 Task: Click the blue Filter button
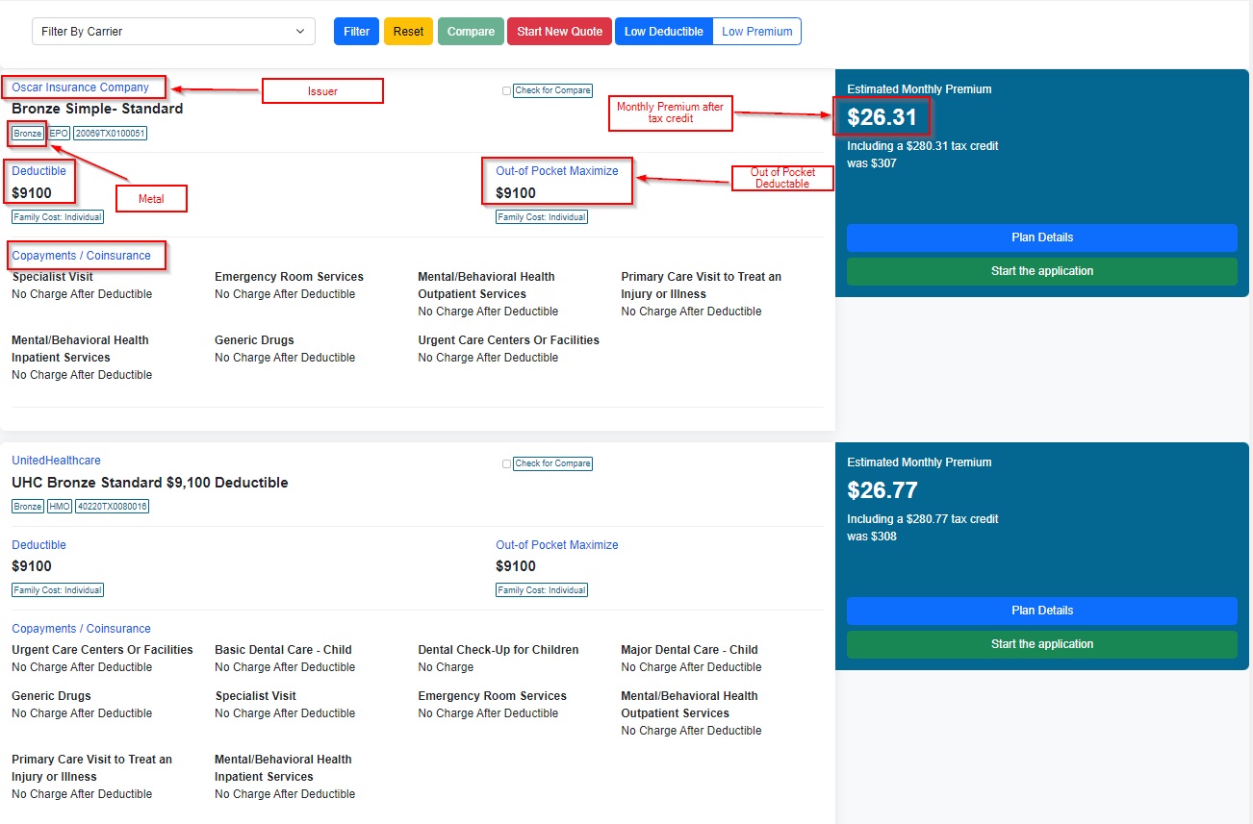click(356, 31)
